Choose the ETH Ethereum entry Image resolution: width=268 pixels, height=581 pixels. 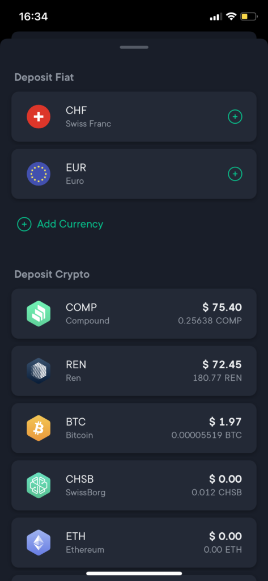[134, 543]
